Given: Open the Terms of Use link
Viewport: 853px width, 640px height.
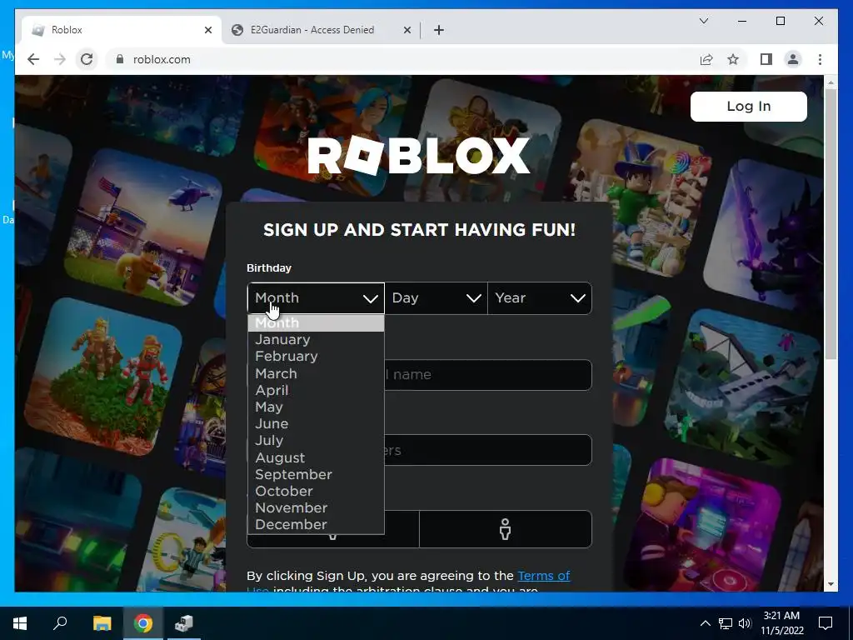Looking at the screenshot, I should pyautogui.click(x=543, y=576).
